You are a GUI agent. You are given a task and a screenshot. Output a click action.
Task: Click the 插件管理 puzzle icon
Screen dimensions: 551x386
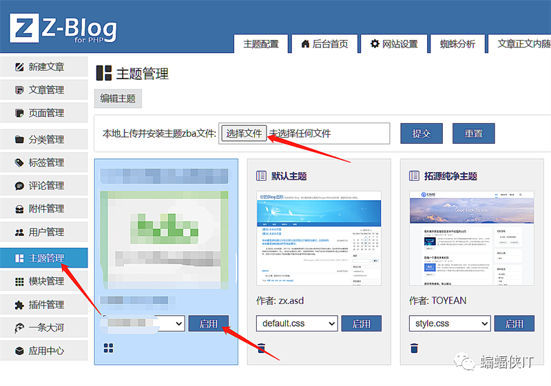point(19,305)
